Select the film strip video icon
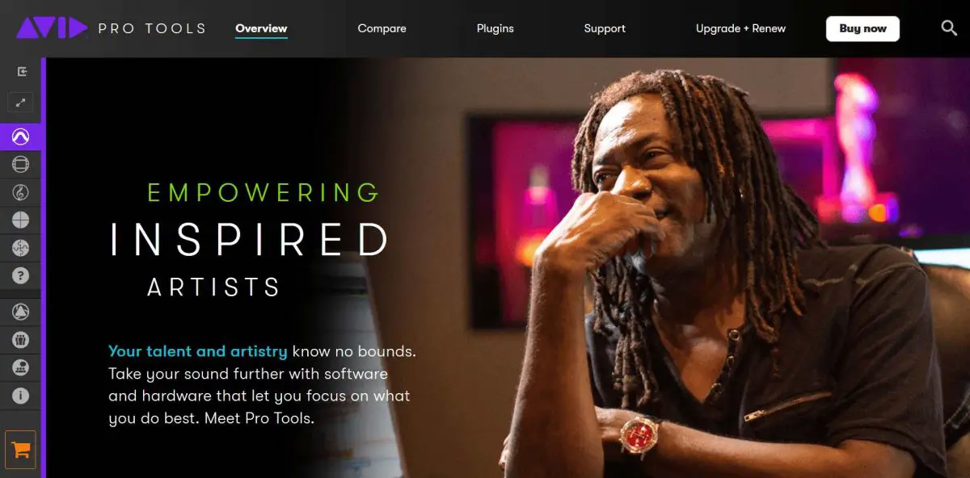Image resolution: width=970 pixels, height=478 pixels. click(21, 165)
